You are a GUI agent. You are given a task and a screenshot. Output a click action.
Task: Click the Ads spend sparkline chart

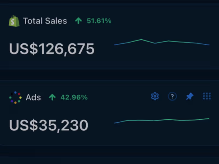(162, 120)
